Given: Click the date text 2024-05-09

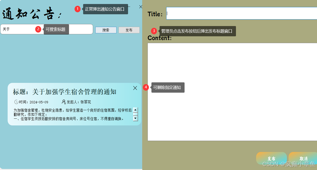Looking at the screenshot, I should pos(39,102).
